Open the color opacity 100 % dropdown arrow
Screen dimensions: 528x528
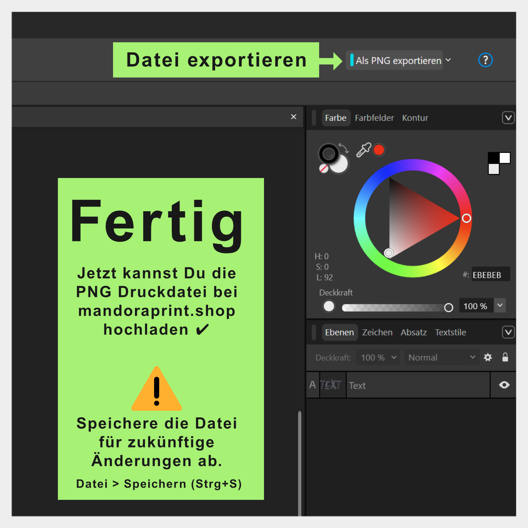(x=500, y=306)
